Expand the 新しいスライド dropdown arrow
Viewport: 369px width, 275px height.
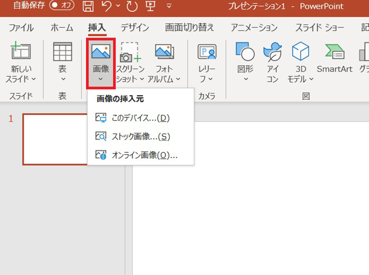[x=34, y=79]
